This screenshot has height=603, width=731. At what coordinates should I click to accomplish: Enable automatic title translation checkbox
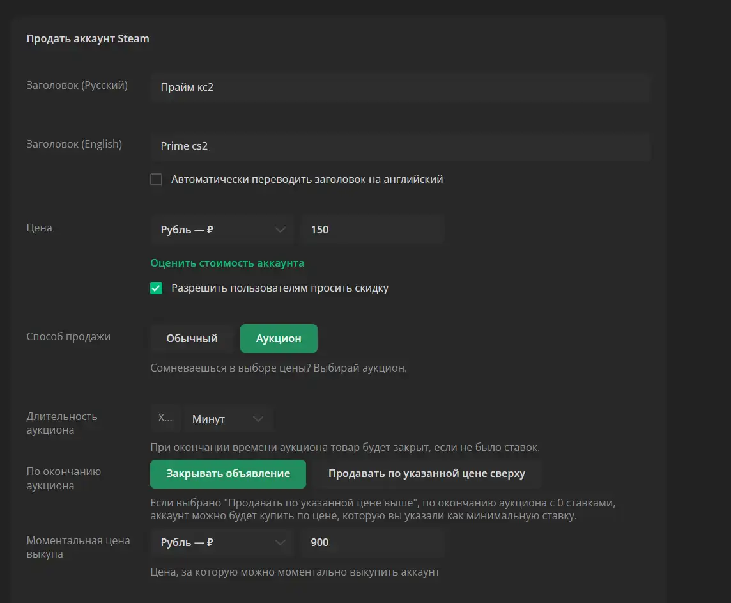pyautogui.click(x=156, y=180)
